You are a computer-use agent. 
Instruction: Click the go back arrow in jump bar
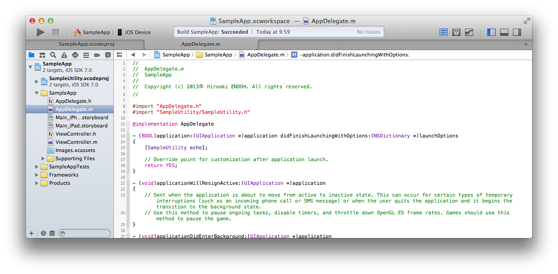(x=133, y=55)
